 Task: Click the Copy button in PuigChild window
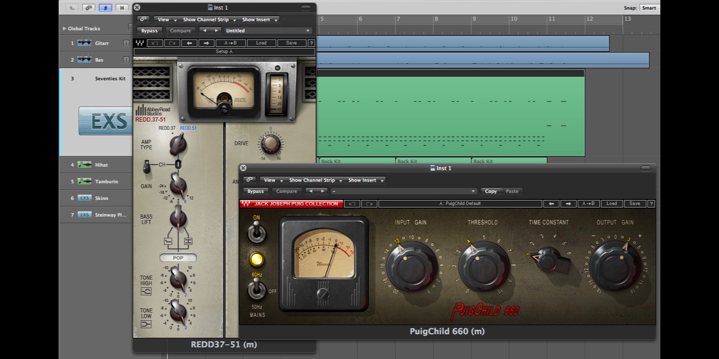(x=490, y=191)
